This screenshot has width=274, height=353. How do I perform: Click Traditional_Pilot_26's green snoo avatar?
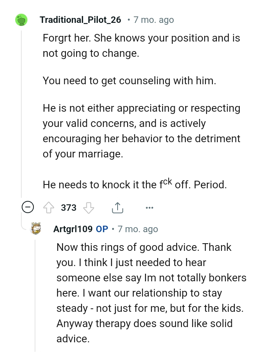[x=22, y=19]
